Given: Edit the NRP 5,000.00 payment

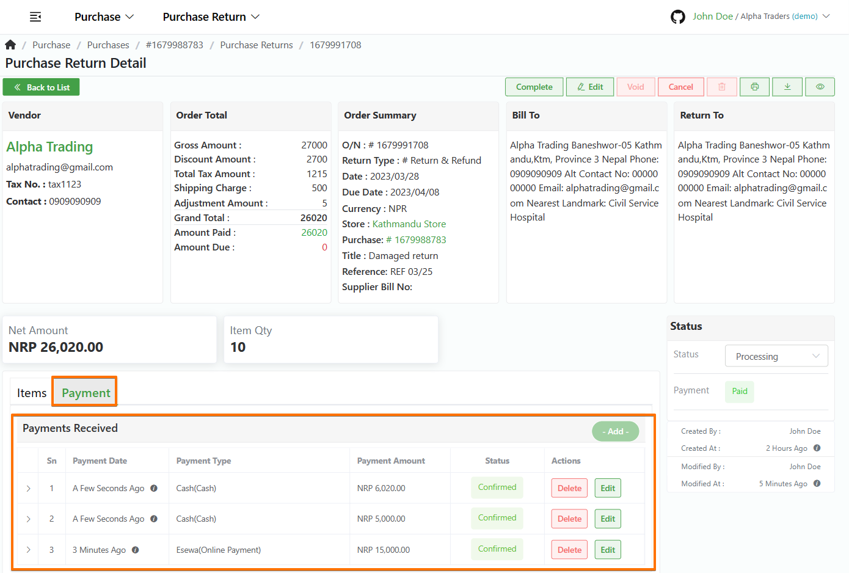Looking at the screenshot, I should [608, 519].
